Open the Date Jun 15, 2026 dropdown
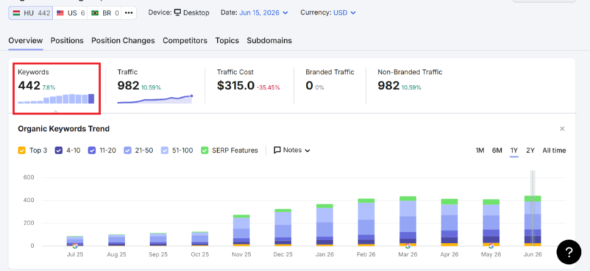Viewport: 590px width, 271px height. 264,13
